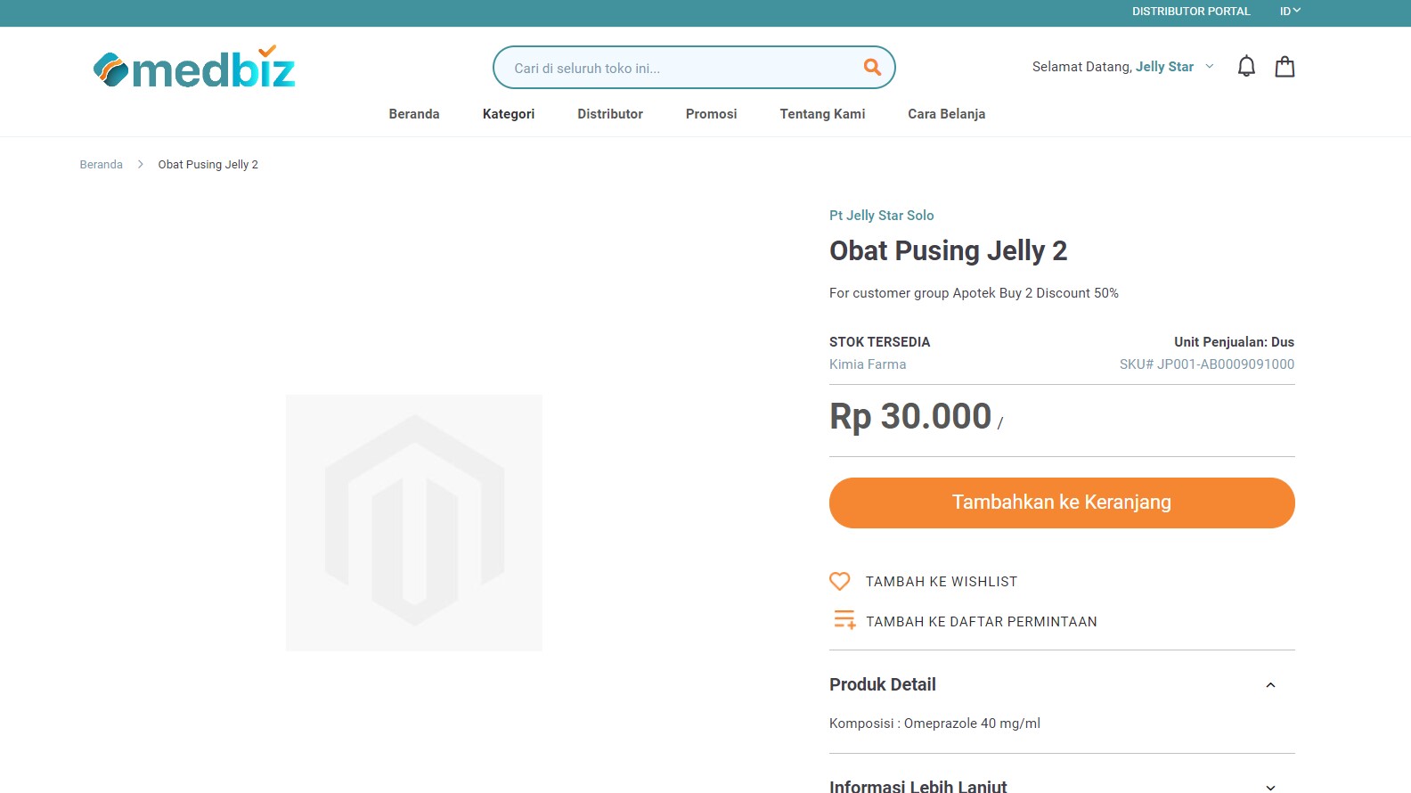Open the ID language dropdown

point(1287,11)
